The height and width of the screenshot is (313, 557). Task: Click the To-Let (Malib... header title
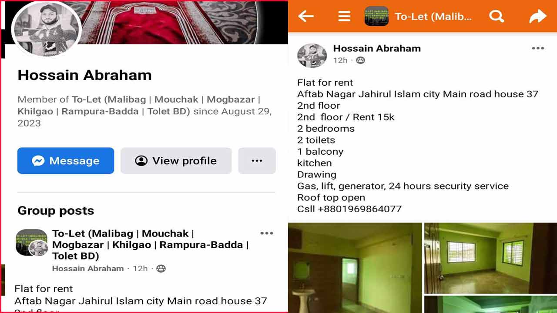(433, 17)
